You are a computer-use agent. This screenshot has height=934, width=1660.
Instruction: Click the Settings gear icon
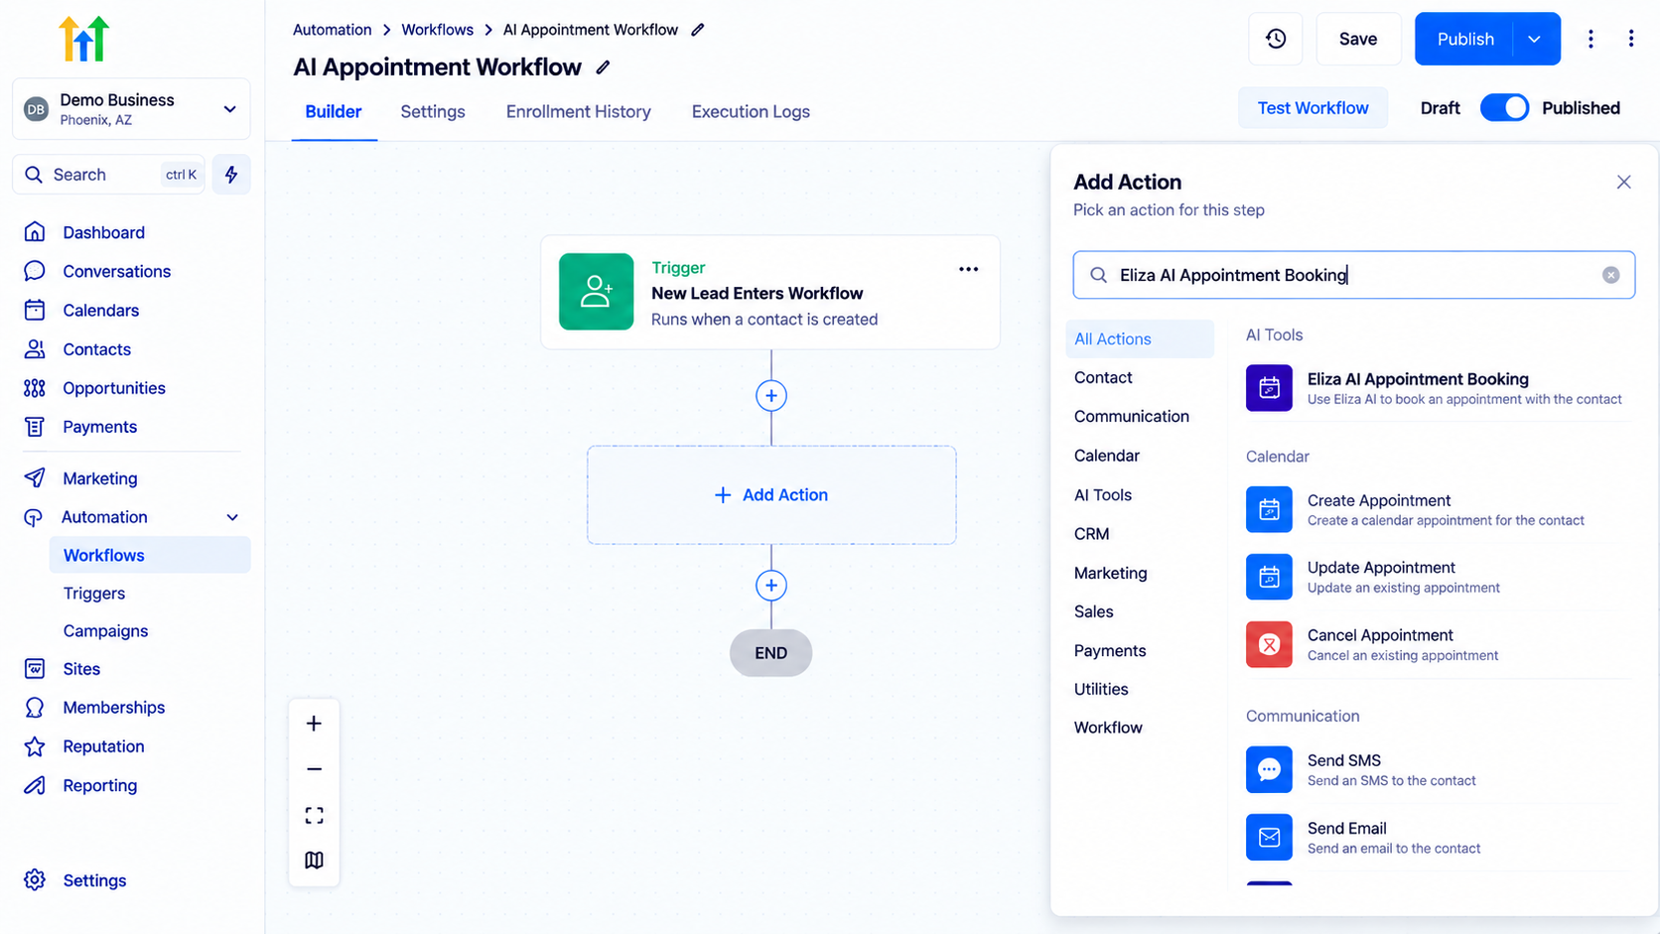[35, 880]
